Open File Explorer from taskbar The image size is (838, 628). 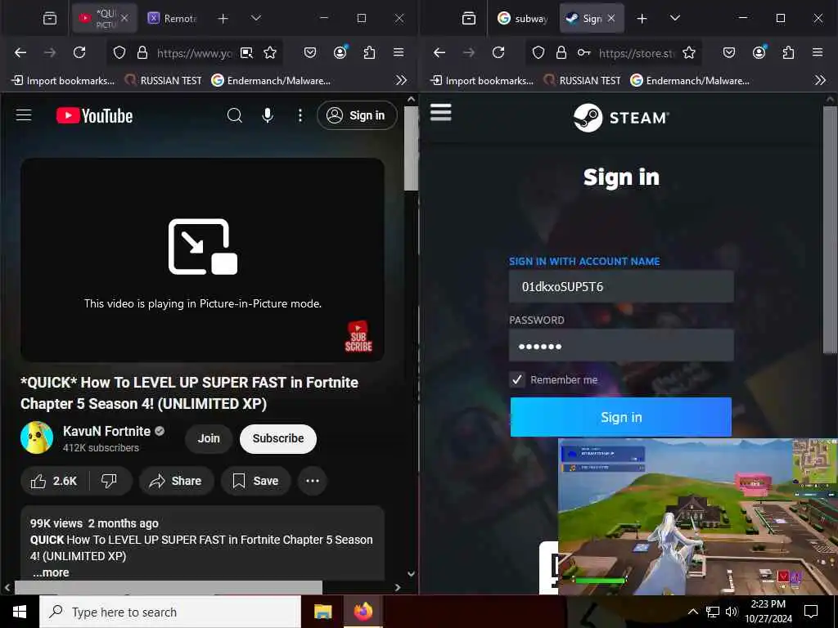322,612
